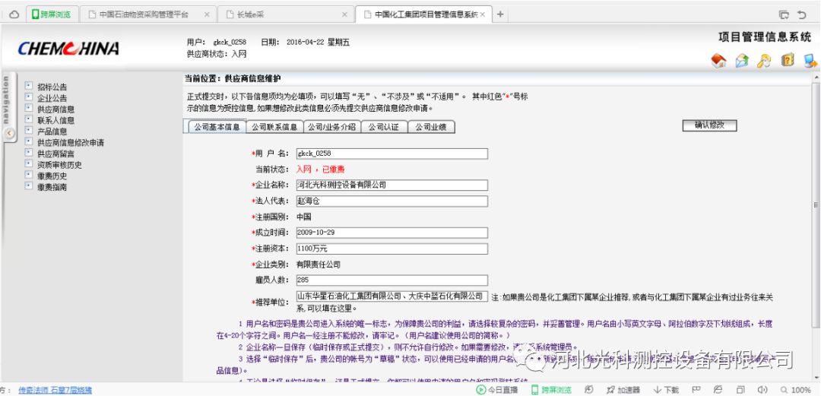This screenshot has width=821, height=396.
Task: Click the CHEMCHINA logo
Action: pyautogui.click(x=68, y=49)
